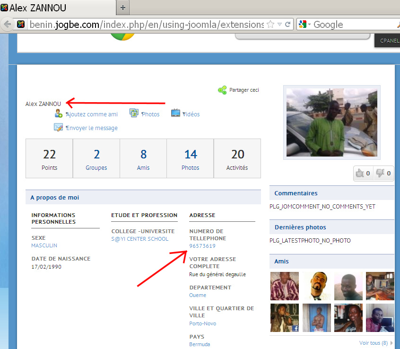Expand the URL history dropdown arrow
The image size is (400, 349).
(279, 25)
